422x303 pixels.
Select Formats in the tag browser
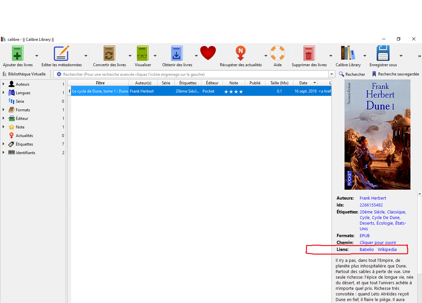[23, 110]
